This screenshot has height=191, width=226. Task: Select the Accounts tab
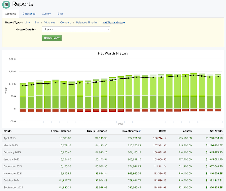tap(11, 14)
